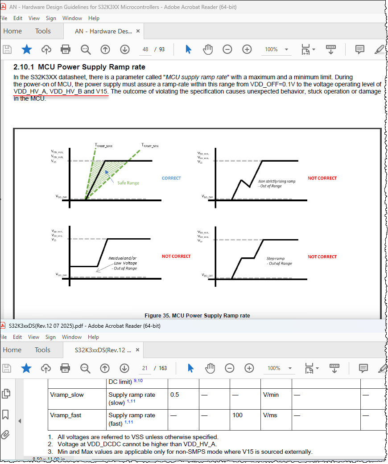Open Help menu in top Acrobat window
The width and height of the screenshot is (388, 464).
click(94, 18)
